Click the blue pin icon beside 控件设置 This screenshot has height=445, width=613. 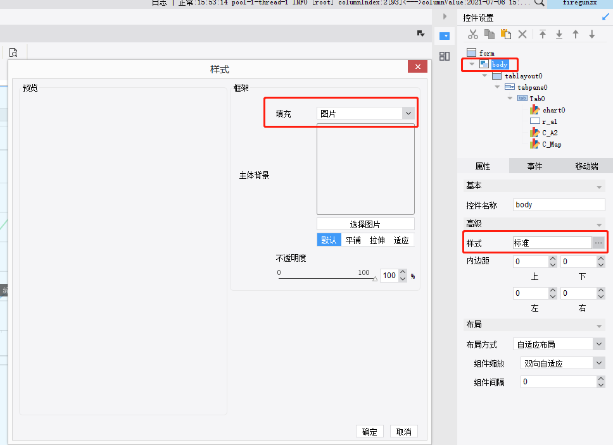click(x=605, y=17)
